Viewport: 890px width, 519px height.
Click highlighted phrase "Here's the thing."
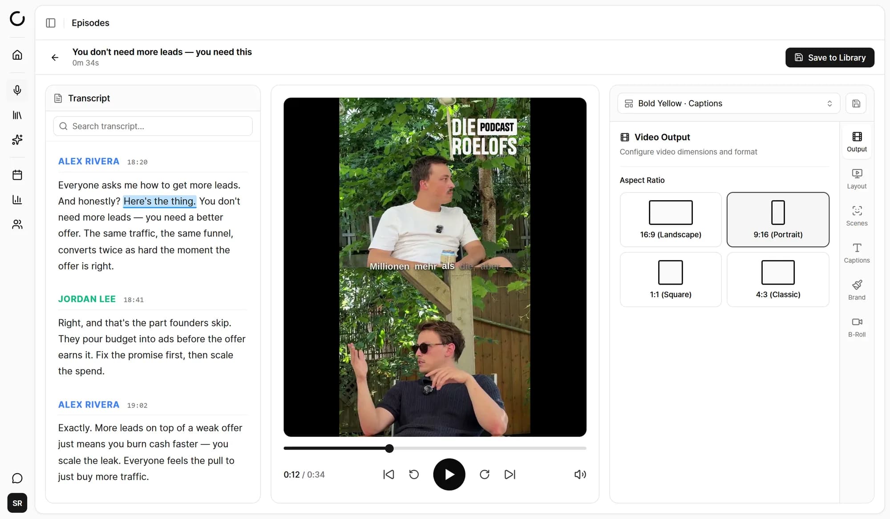point(160,201)
